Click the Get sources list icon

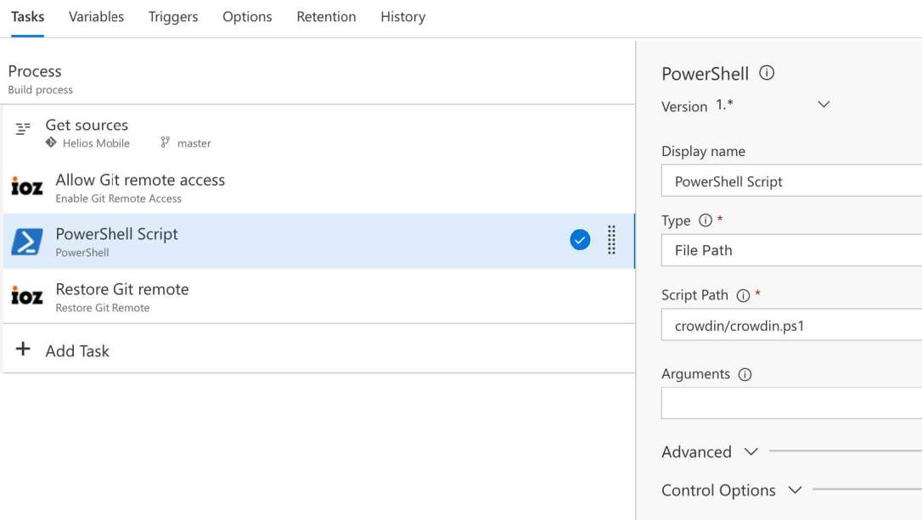[x=23, y=129]
